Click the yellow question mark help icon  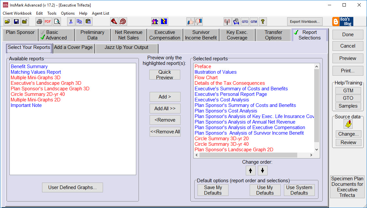pos(263,21)
